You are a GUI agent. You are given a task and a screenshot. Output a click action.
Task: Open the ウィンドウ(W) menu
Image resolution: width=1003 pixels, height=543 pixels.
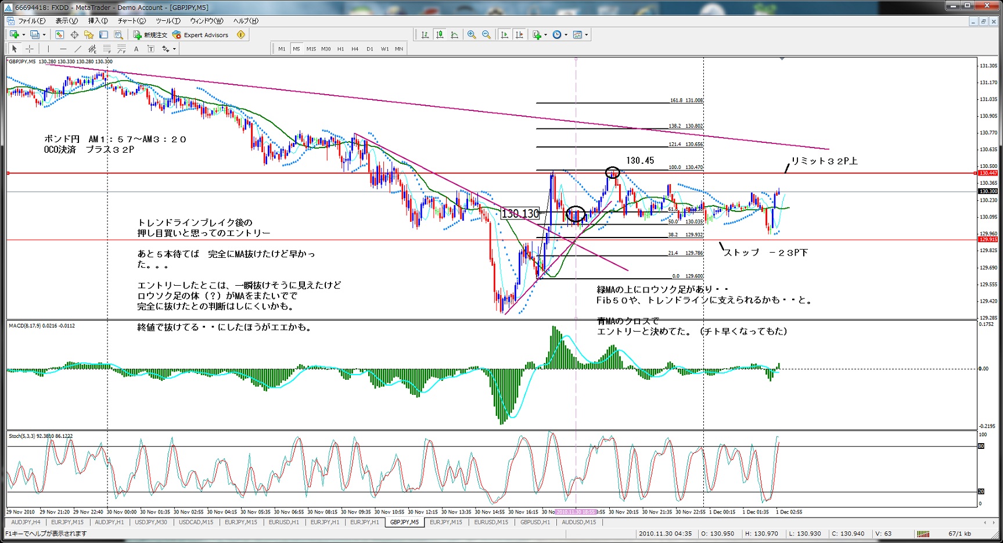pos(207,21)
